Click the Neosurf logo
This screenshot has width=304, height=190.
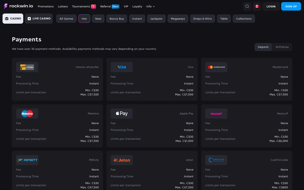216,113
